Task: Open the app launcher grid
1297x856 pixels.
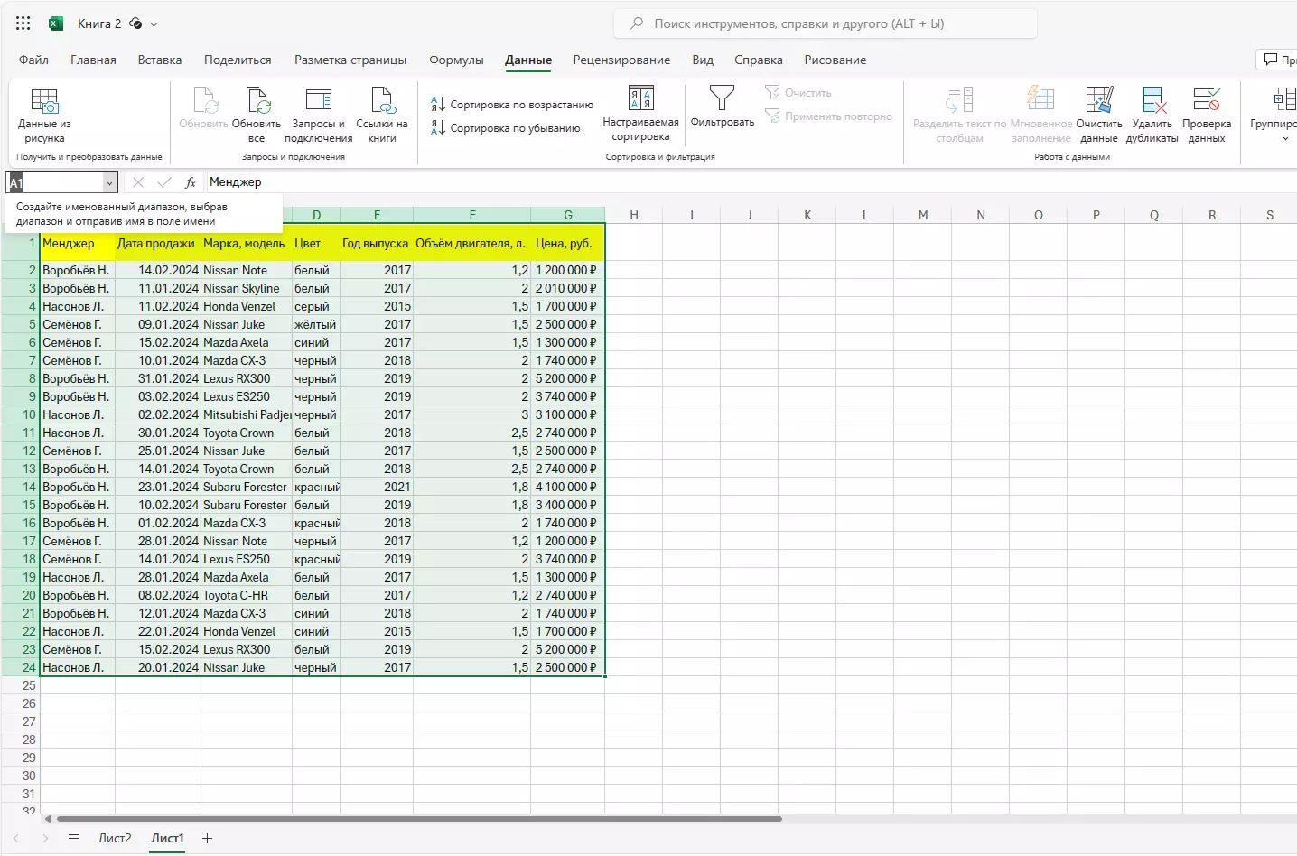Action: tap(23, 24)
